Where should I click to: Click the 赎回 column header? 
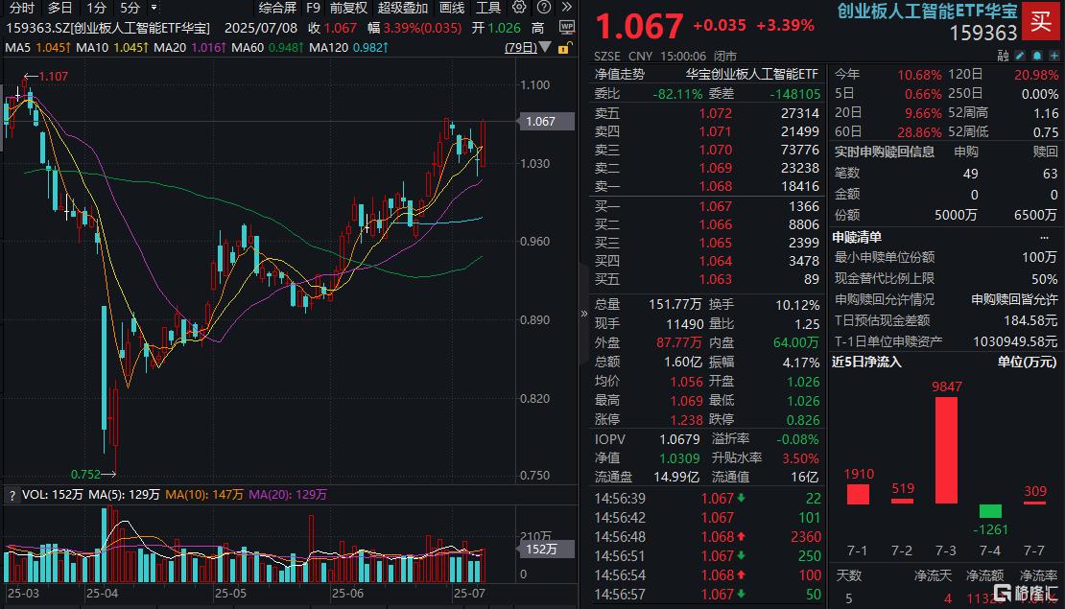[x=1045, y=152]
